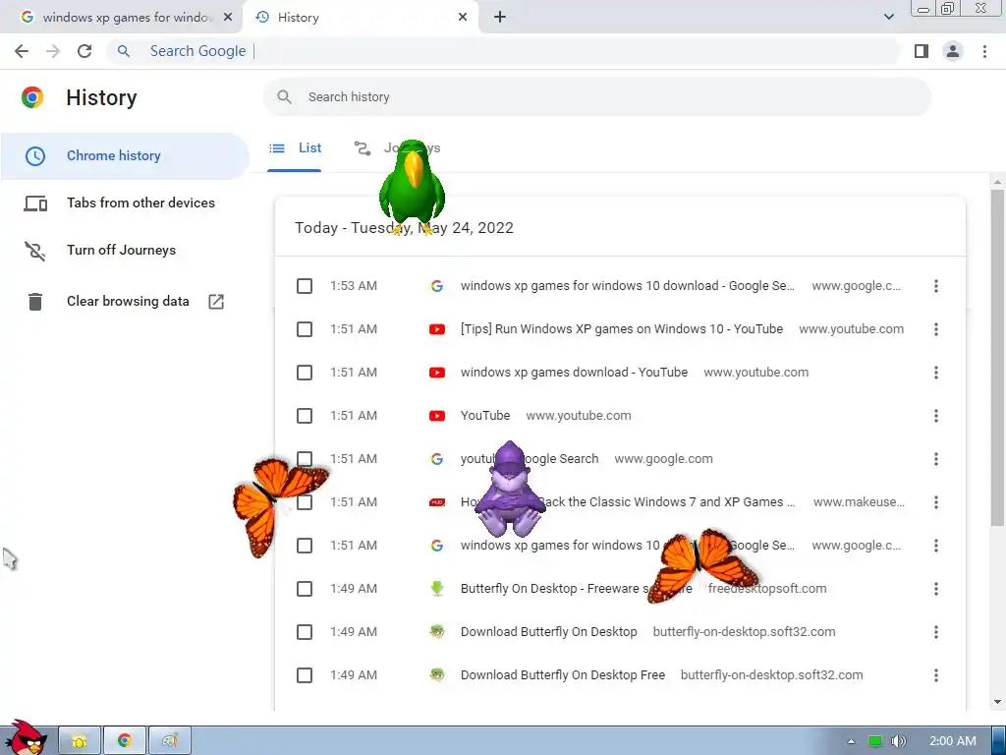Select the History browser tab
The image size is (1006, 755).
click(360, 18)
